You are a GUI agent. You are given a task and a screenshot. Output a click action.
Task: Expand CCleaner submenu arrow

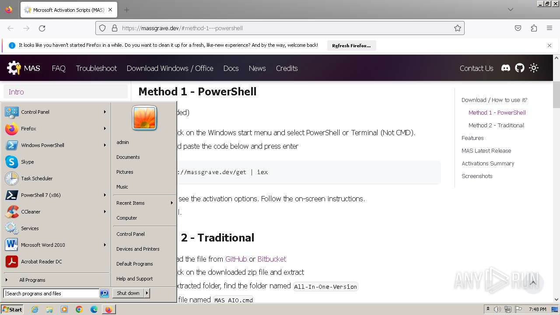tap(105, 212)
